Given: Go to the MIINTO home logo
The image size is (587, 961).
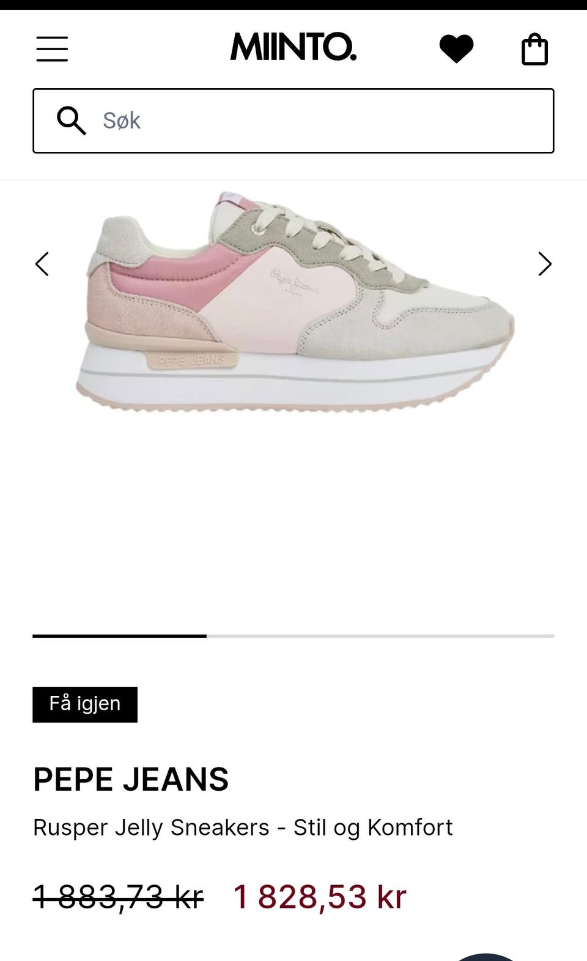Looking at the screenshot, I should click(x=293, y=48).
